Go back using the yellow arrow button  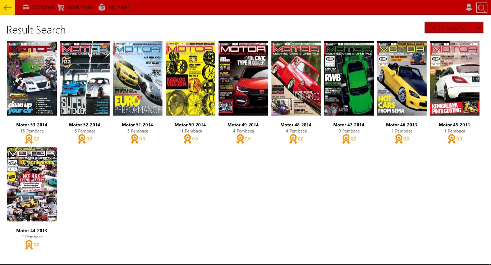click(7, 7)
